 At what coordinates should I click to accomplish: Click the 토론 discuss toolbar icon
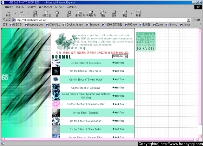138,14
